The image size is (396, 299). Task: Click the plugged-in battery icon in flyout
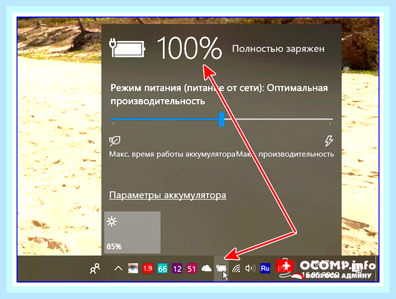click(x=127, y=48)
